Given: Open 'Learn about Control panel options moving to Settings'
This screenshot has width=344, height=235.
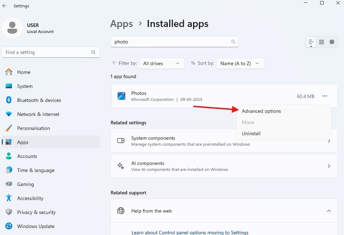Looking at the screenshot, I should coord(190,232).
